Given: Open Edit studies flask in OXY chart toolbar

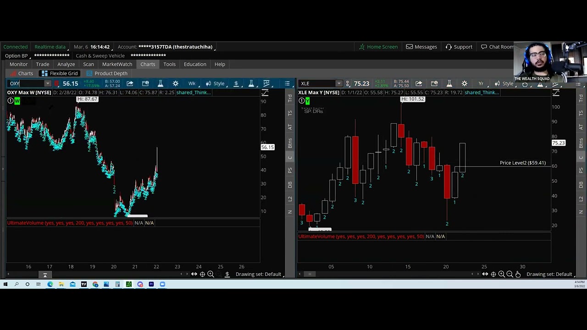Looking at the screenshot, I should pyautogui.click(x=161, y=83).
